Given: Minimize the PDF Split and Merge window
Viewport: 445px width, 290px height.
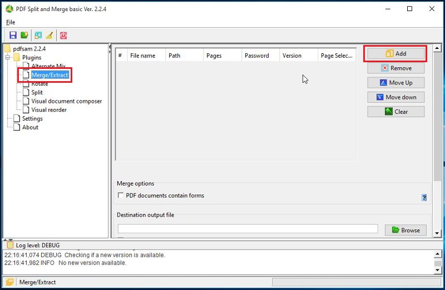Looking at the screenshot, I should pyautogui.click(x=388, y=9).
